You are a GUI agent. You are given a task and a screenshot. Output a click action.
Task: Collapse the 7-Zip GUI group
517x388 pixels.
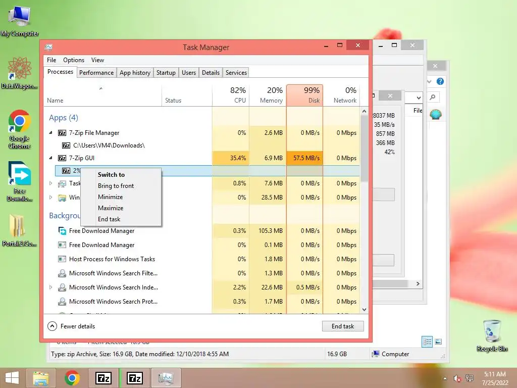[50, 158]
